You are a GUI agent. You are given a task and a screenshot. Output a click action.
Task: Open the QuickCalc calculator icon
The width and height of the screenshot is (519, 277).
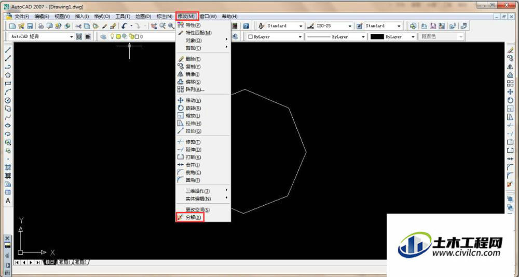235,26
